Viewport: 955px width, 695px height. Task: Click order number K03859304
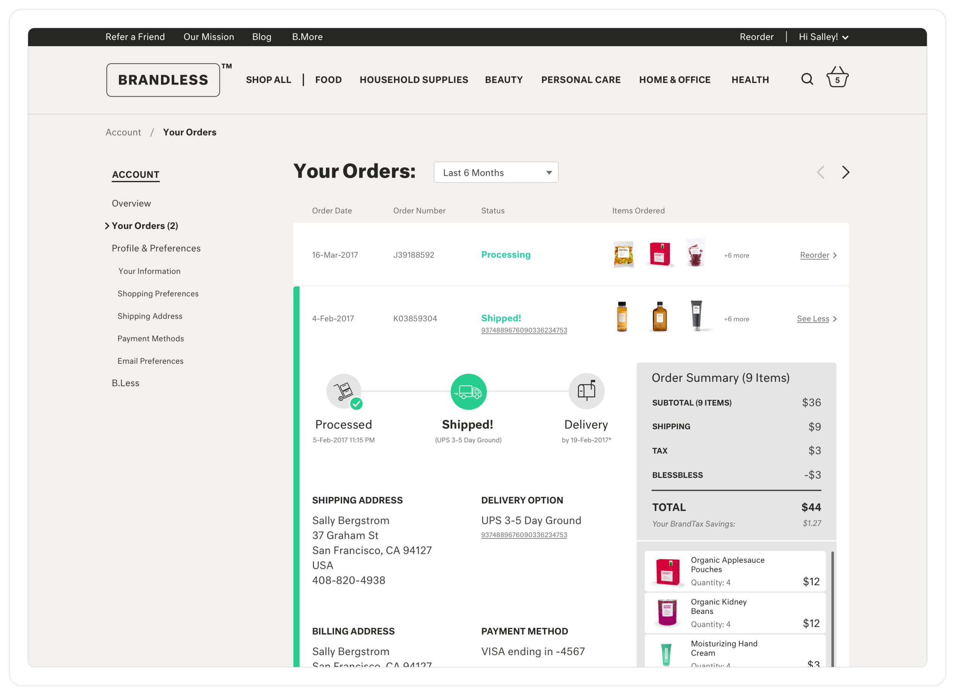[415, 318]
